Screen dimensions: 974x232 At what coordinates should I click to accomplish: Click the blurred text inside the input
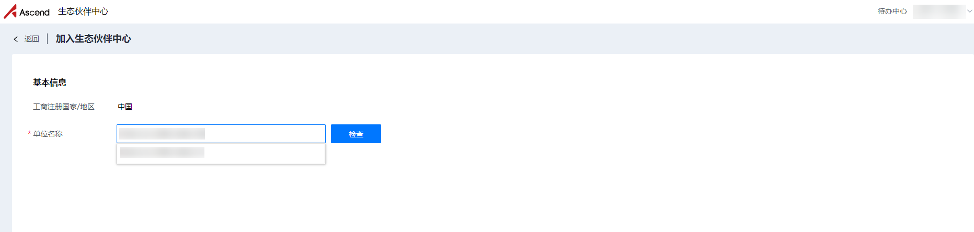click(162, 134)
